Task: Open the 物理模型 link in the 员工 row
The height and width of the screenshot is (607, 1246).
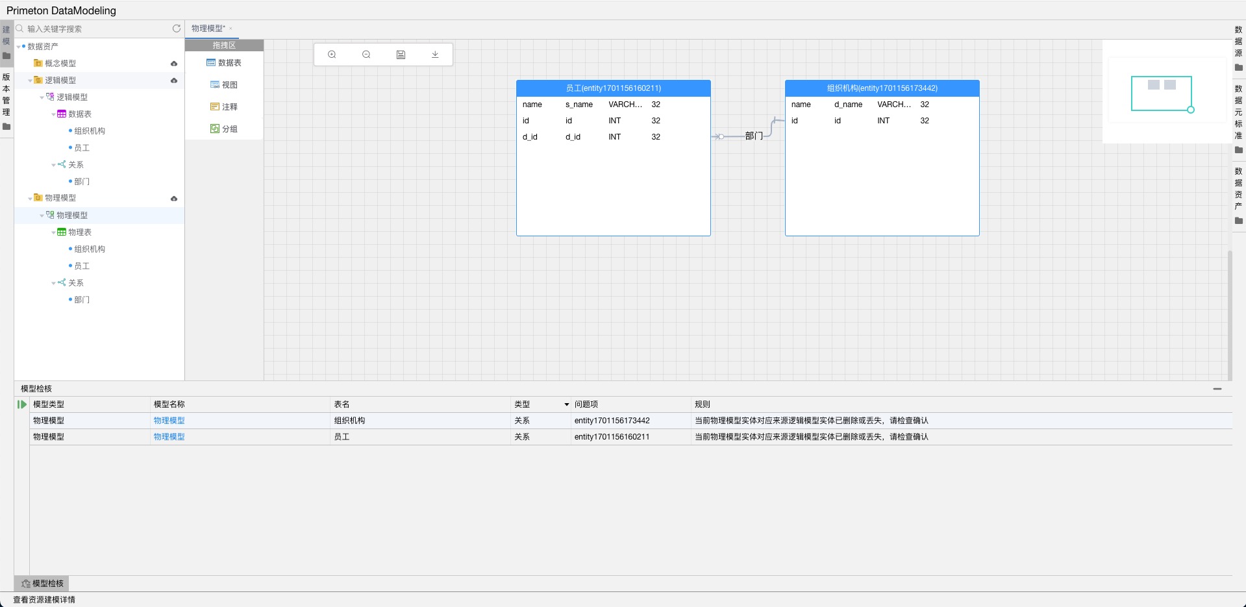Action: pos(169,437)
